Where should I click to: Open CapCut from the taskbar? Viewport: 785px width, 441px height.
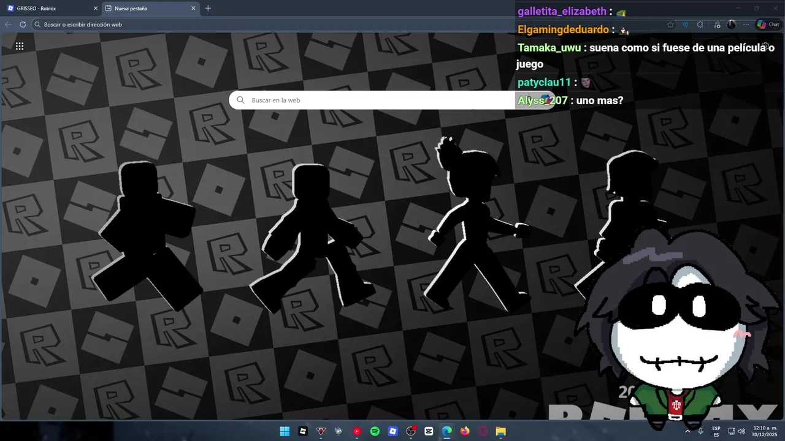click(x=429, y=431)
